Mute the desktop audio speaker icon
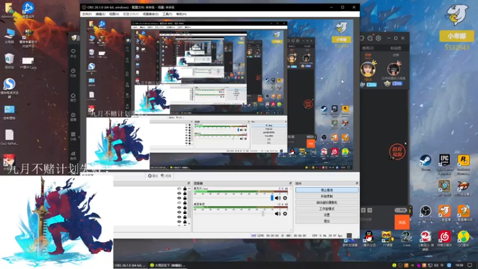 tap(277, 214)
